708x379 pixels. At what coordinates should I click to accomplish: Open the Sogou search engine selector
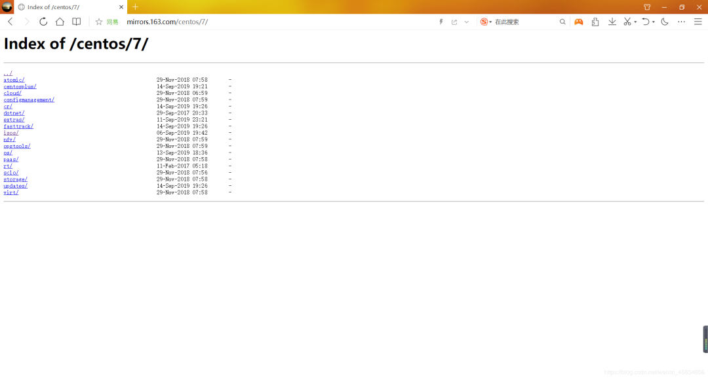(x=486, y=22)
